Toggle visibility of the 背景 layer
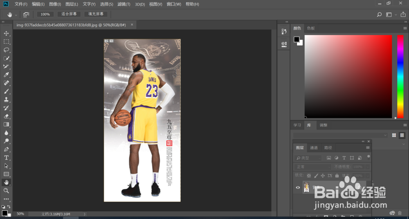The height and width of the screenshot is (219, 409). tap(298, 188)
